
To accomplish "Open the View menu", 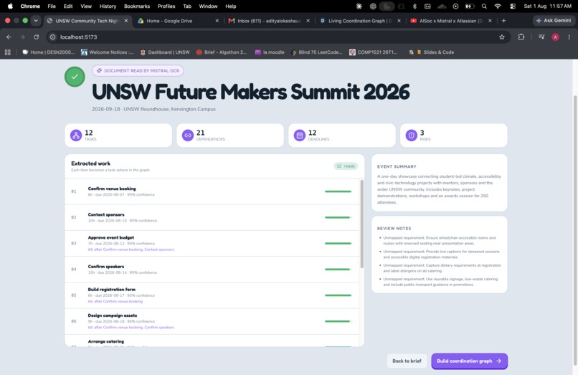I will click(86, 6).
